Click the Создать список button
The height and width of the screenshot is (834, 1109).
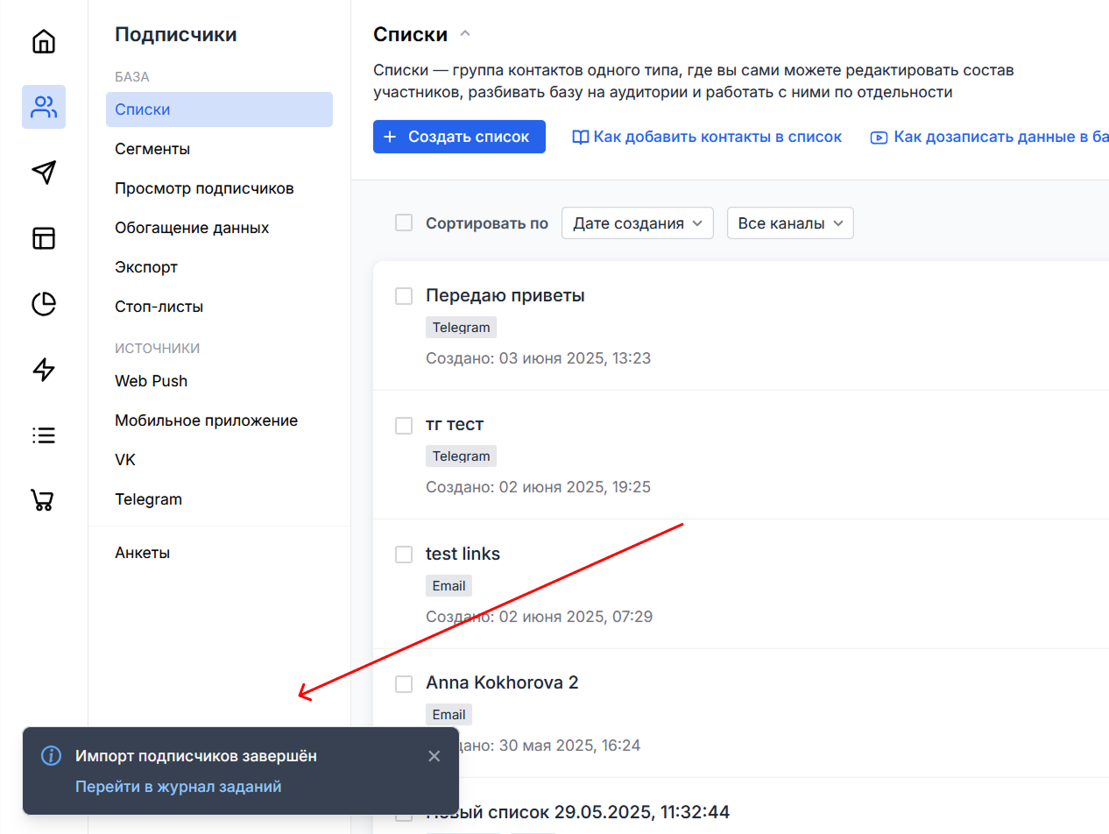coord(459,136)
